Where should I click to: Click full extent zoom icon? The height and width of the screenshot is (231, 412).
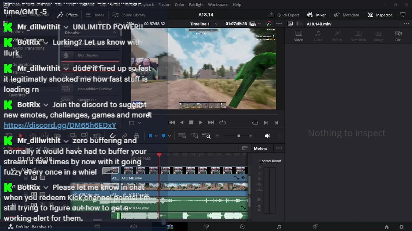182,136
